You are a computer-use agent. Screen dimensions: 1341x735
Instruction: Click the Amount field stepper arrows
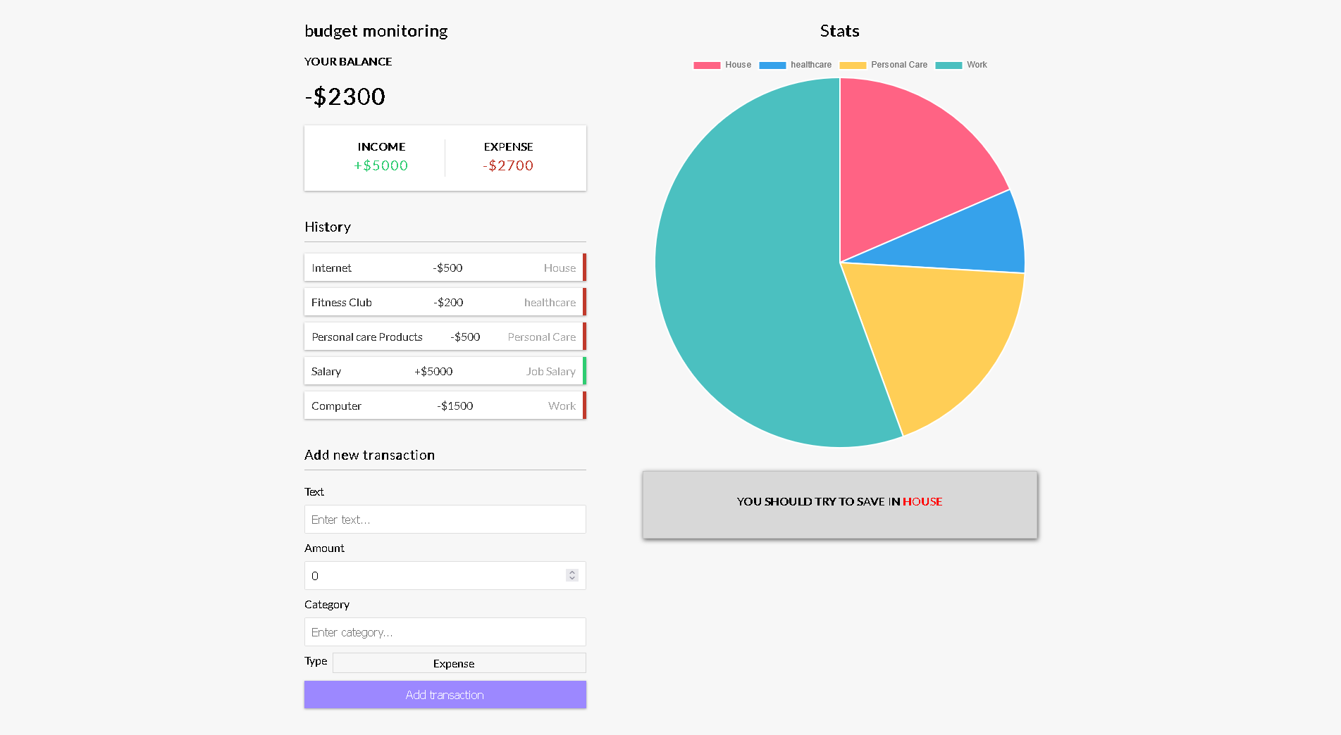click(572, 575)
